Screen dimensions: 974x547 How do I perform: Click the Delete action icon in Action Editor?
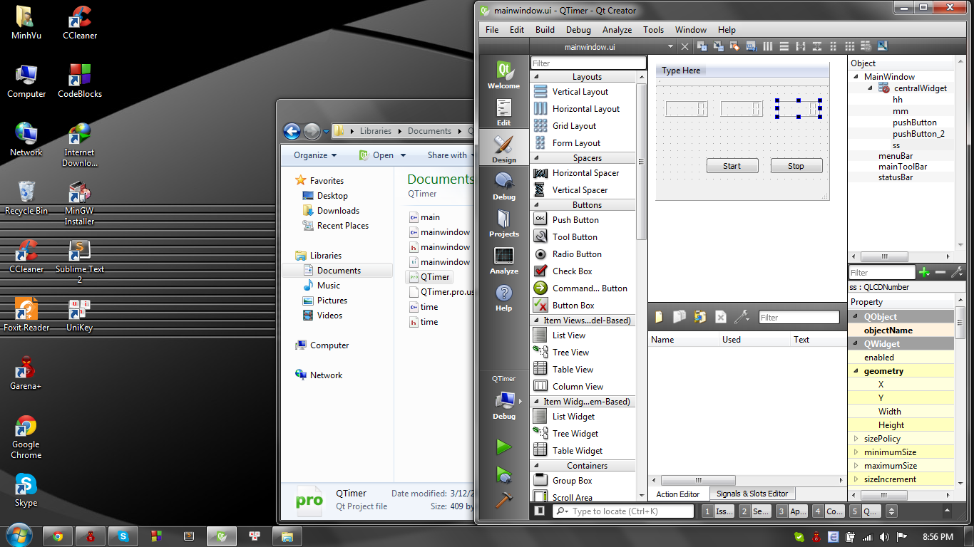click(x=721, y=317)
